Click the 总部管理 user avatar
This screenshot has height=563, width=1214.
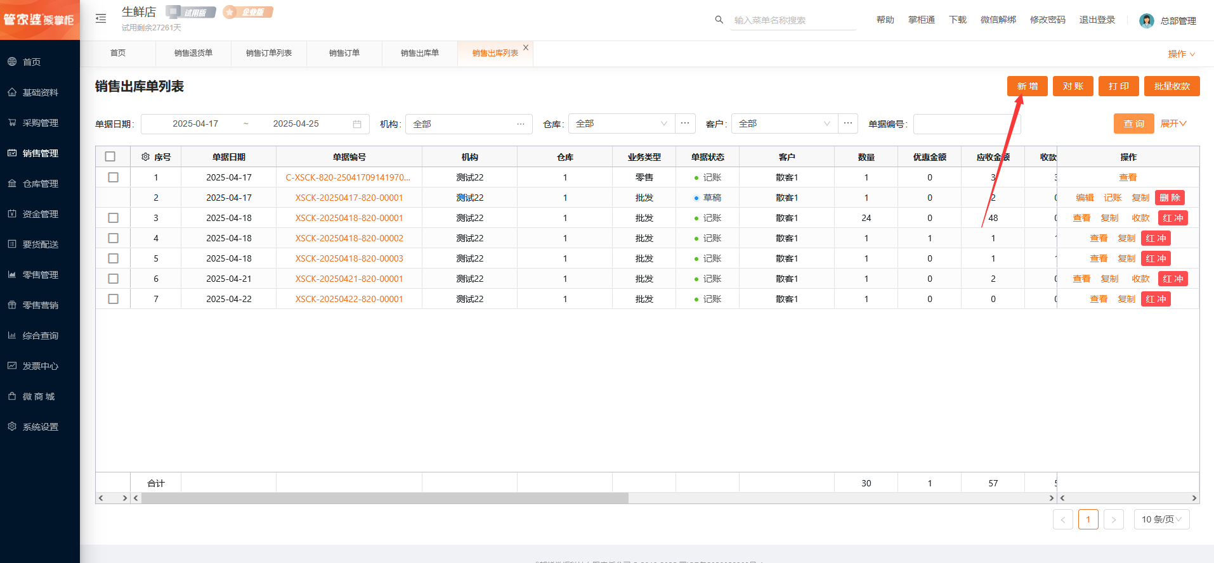[1146, 21]
